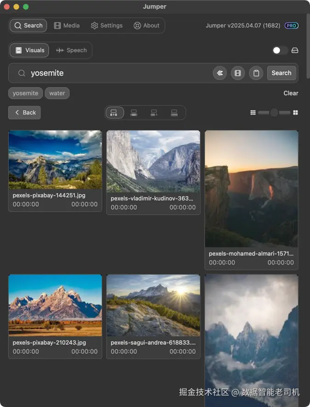Select third insert-mode icon in toolbar
This screenshot has height=407, width=310.
[x=154, y=113]
